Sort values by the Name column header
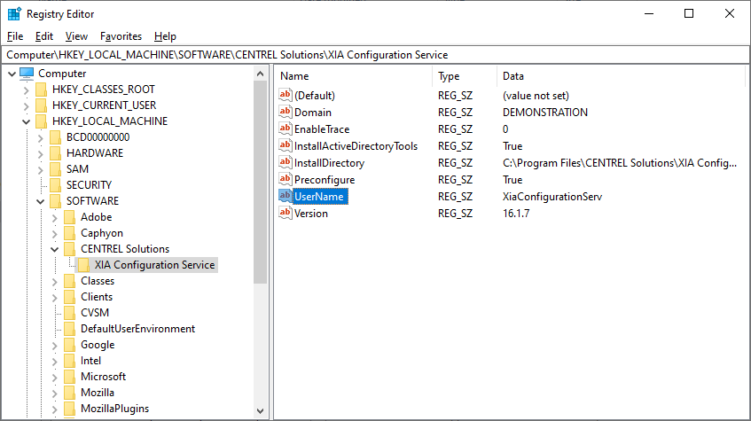The width and height of the screenshot is (751, 421). coord(354,76)
